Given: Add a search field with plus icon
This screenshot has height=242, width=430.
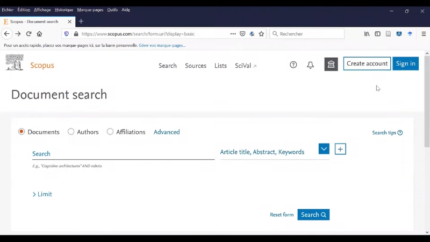Looking at the screenshot, I should tap(340, 149).
